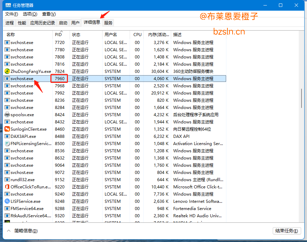Viewport: 307px width, 242px height.
Task: Select description Fortemedia Service
Action: point(192,208)
